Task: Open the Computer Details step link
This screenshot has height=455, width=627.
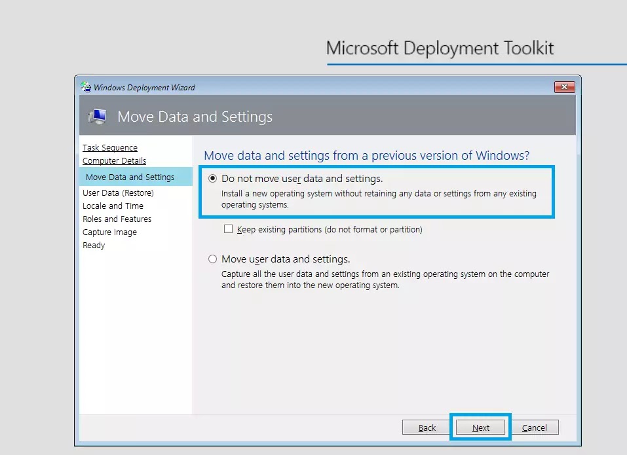Action: [115, 160]
